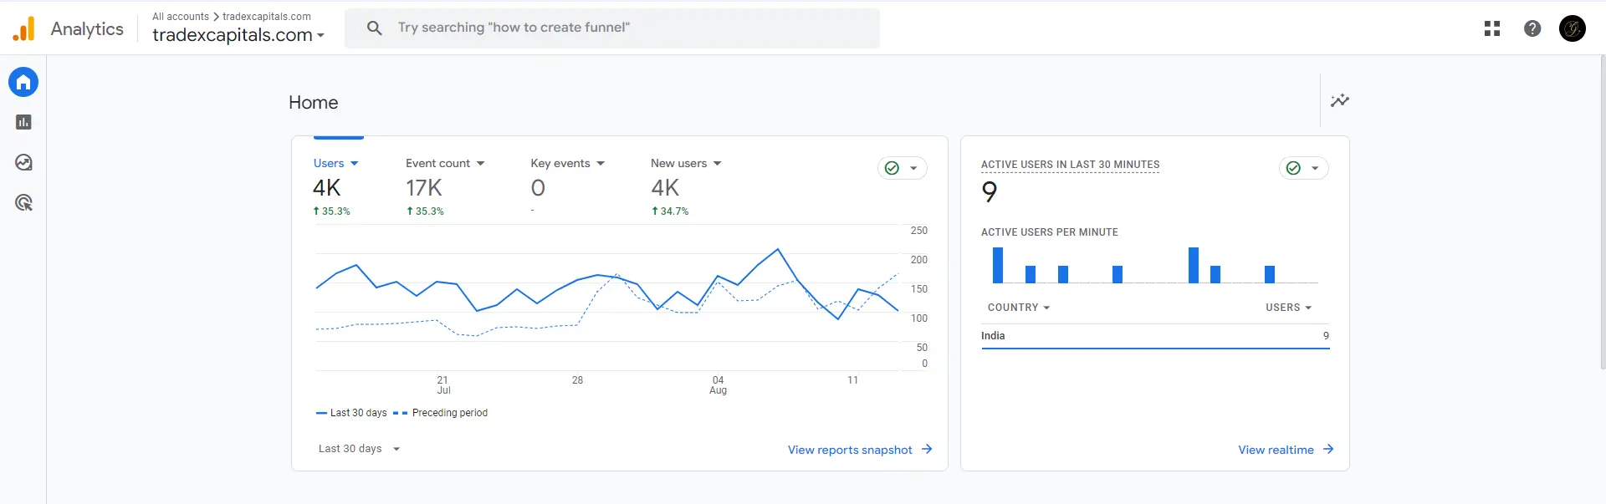Open the Google apps grid icon
Viewport: 1606px width, 504px height.
pyautogui.click(x=1492, y=28)
